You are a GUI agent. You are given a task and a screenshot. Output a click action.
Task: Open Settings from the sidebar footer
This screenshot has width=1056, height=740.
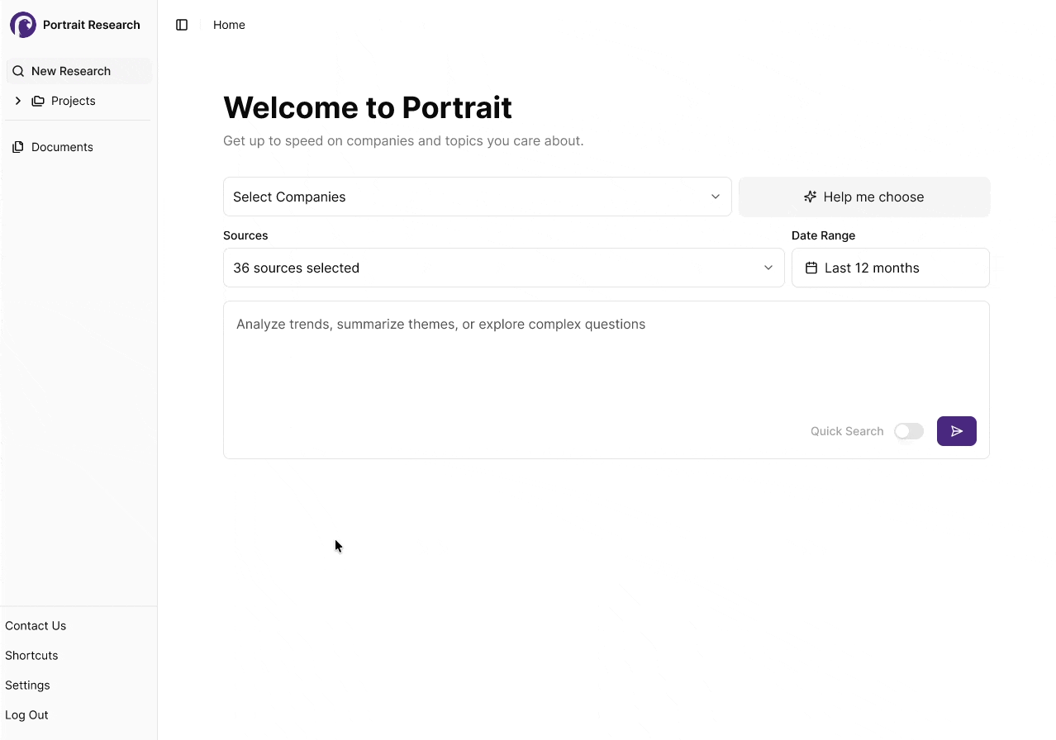coord(27,685)
